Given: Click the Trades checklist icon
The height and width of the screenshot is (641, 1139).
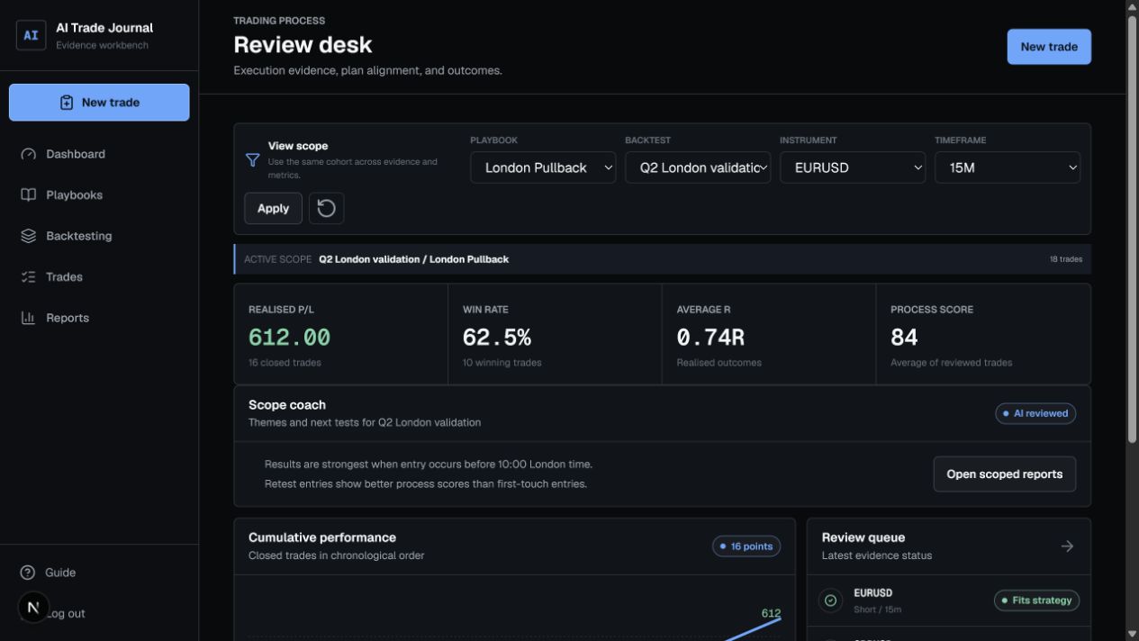Looking at the screenshot, I should [28, 277].
